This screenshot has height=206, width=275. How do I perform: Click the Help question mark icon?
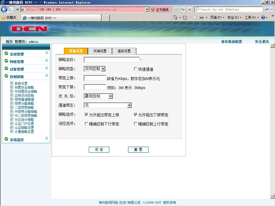(x=263, y=17)
